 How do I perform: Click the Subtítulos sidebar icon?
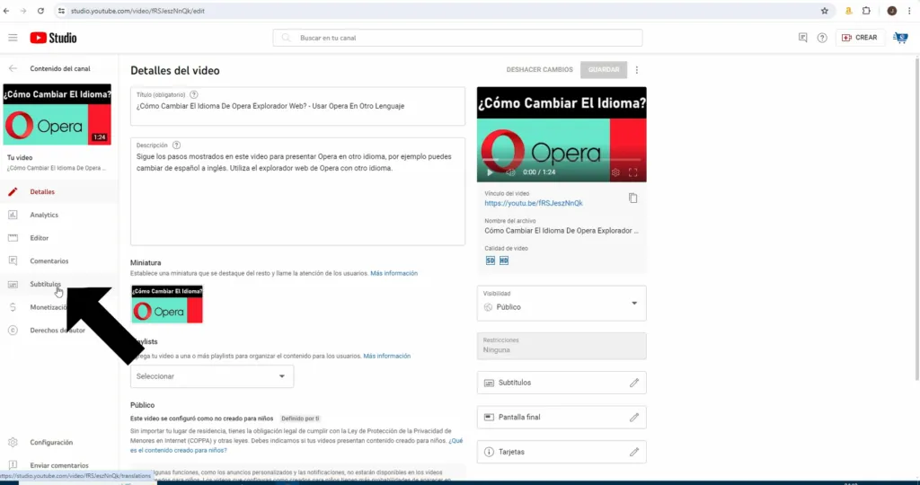tap(13, 285)
